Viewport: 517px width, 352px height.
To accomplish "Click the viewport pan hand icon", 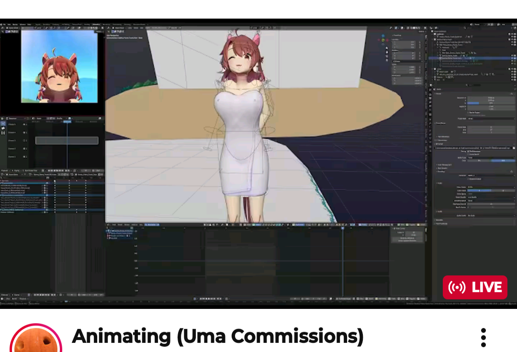I will point(387,52).
